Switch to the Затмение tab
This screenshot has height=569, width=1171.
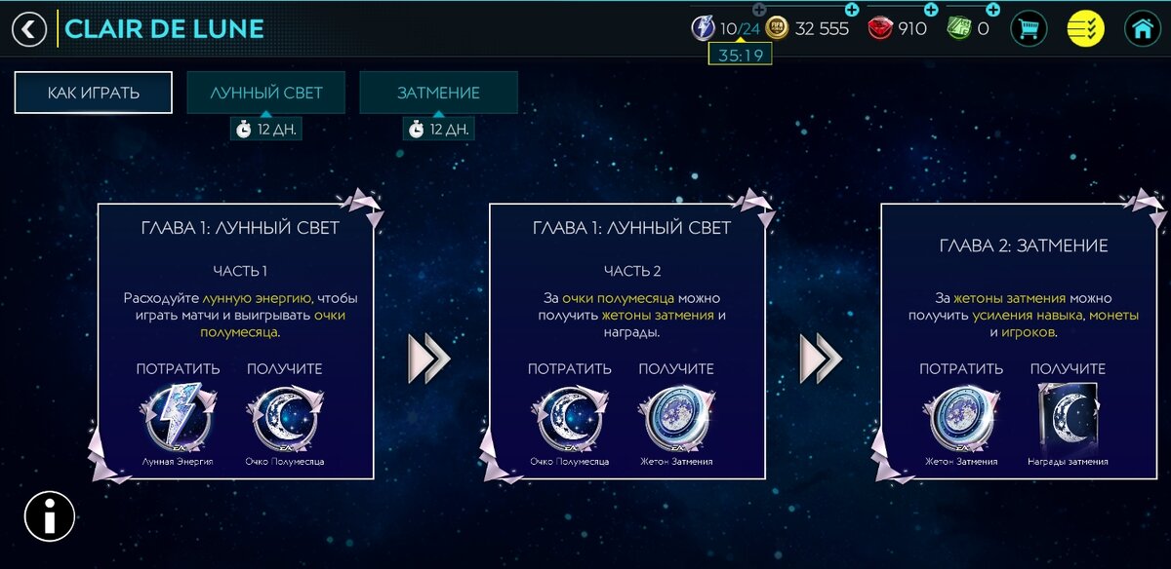coord(438,94)
